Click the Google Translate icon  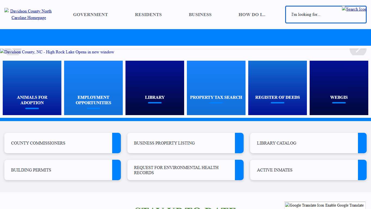click(287, 205)
